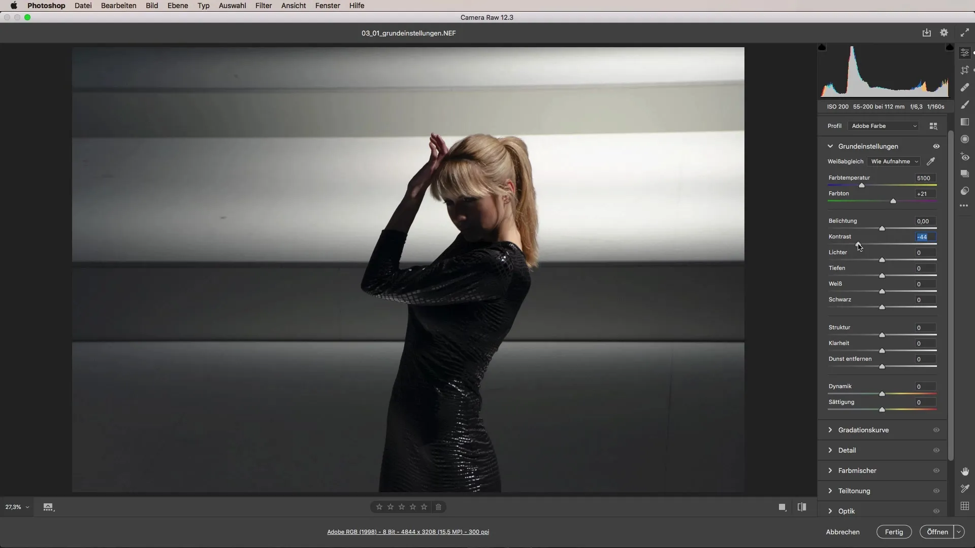
Task: Open the Bearbeiten menu
Action: [118, 6]
